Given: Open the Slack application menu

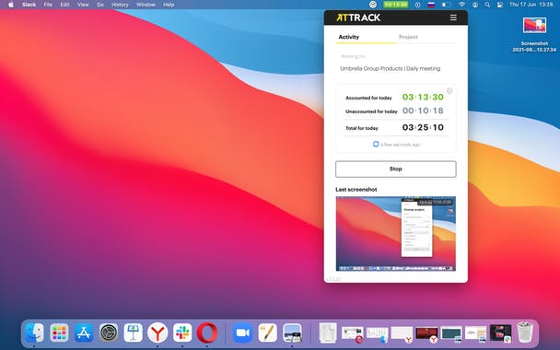Looking at the screenshot, I should pyautogui.click(x=29, y=5).
